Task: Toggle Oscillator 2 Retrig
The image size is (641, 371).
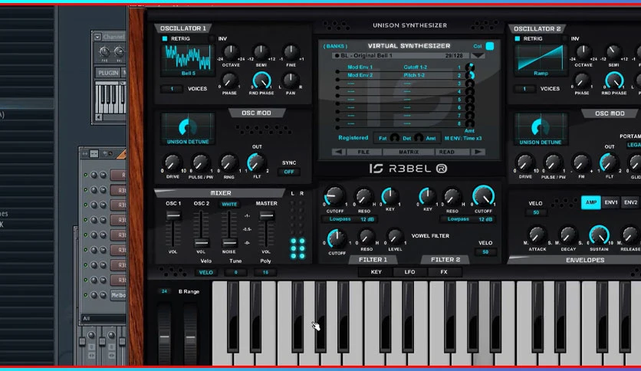Action: (x=517, y=39)
